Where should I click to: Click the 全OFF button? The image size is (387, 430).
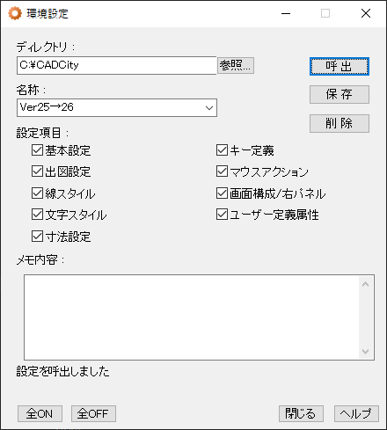tap(93, 413)
